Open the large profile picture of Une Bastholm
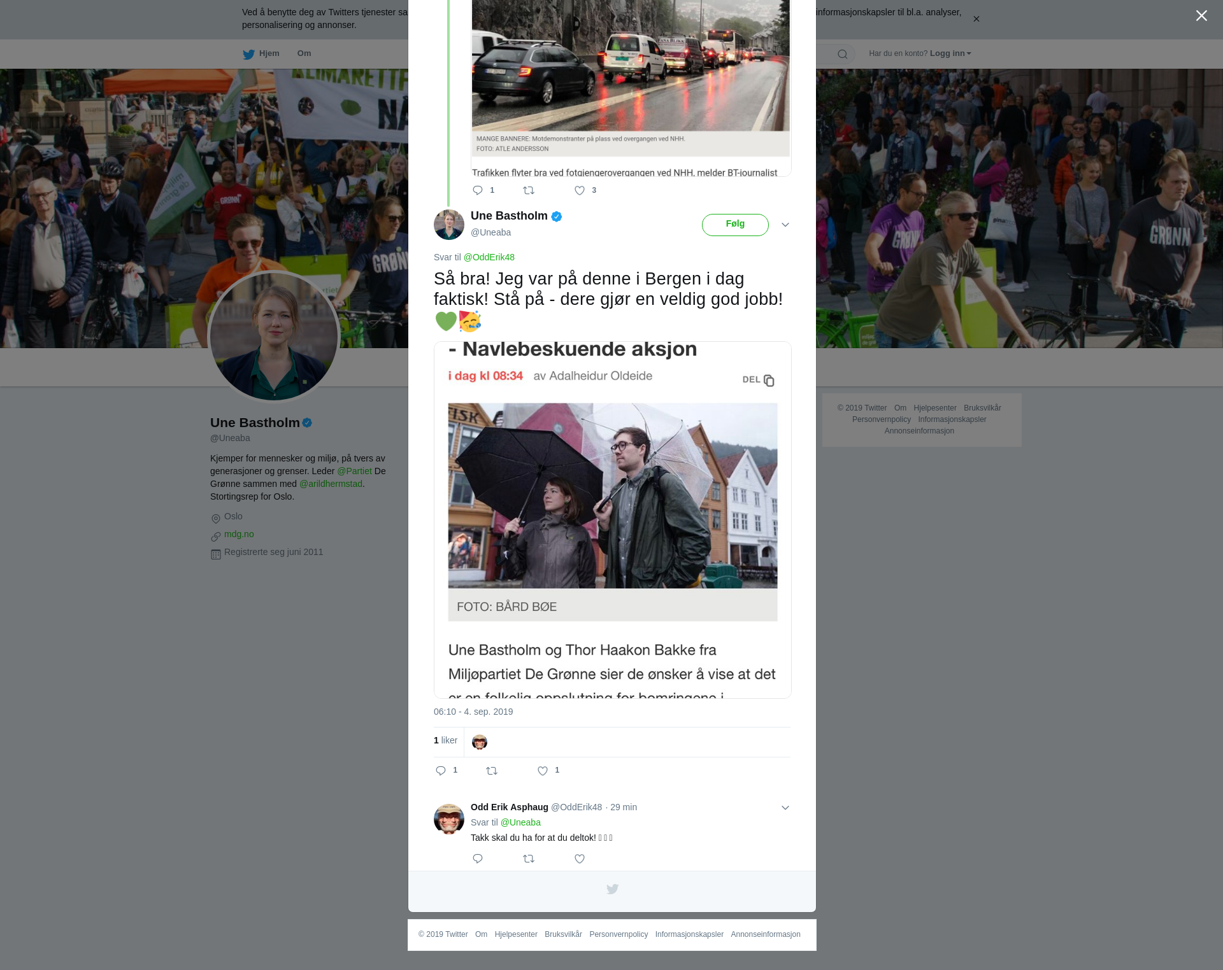 pyautogui.click(x=274, y=337)
